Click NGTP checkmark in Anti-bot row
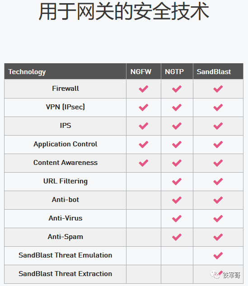Viewport: 248px width, 286px height. pyautogui.click(x=177, y=200)
